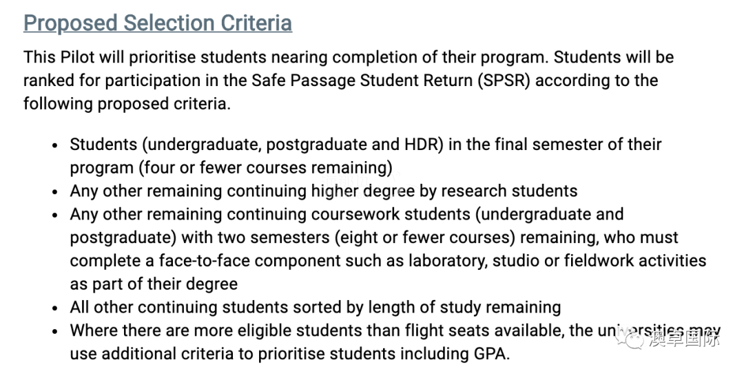This screenshot has width=744, height=371.
Task: Click 'following proposed criteria.' text
Action: click(x=127, y=104)
